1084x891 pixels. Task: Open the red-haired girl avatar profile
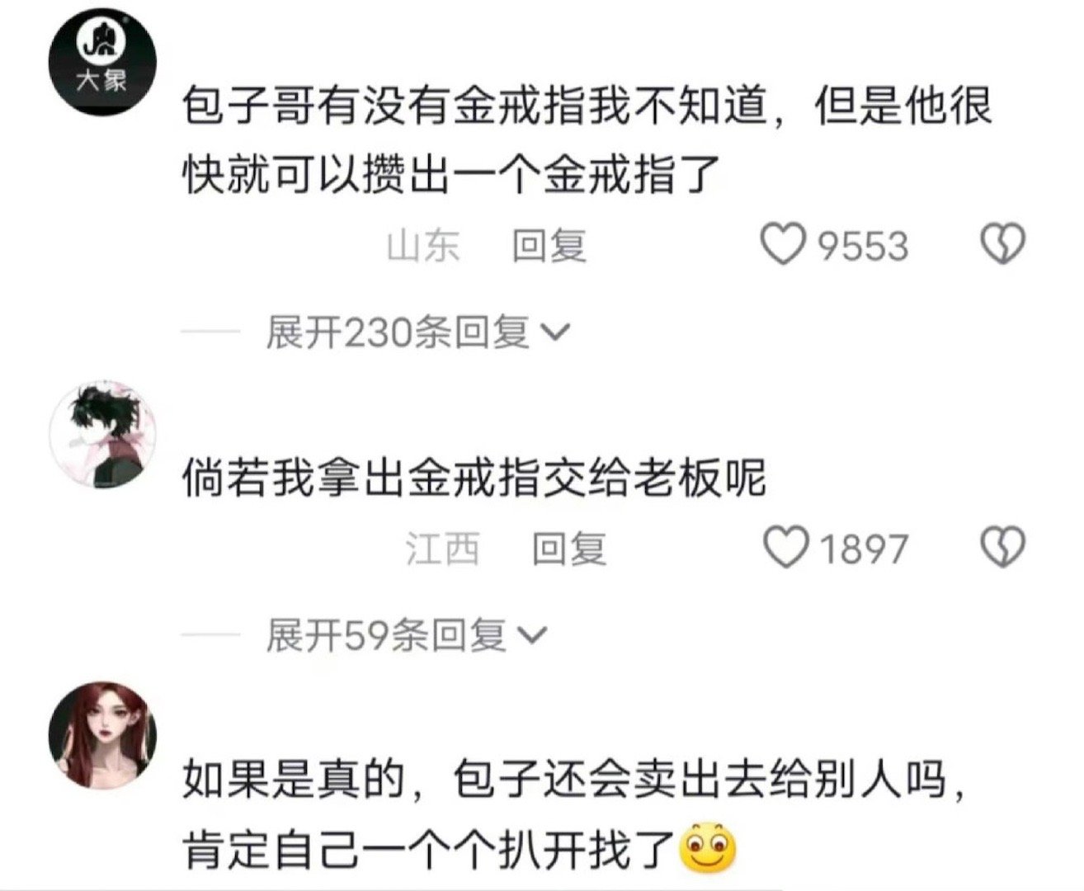point(103,734)
